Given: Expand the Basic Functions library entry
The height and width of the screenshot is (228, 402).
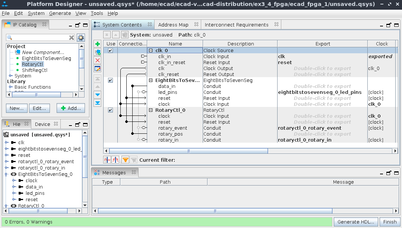Looking at the screenshot, I should click(10, 87).
